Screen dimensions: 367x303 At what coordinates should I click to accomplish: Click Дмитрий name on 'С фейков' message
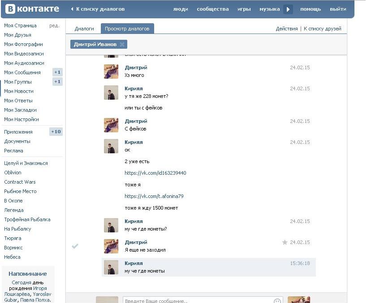tap(136, 121)
